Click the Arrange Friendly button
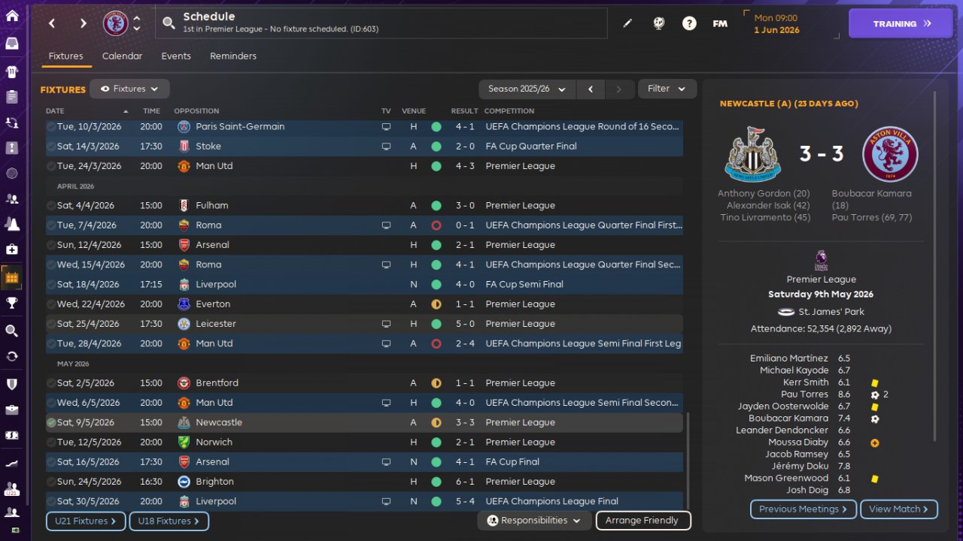The image size is (963, 541). tap(643, 520)
